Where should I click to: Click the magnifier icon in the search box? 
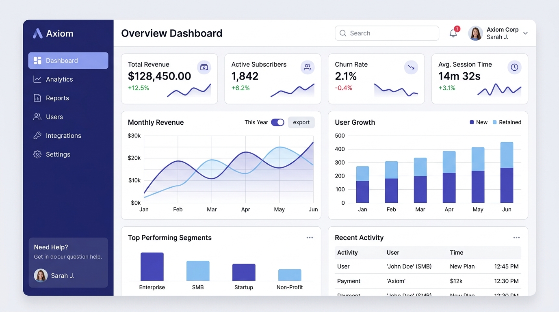click(343, 33)
